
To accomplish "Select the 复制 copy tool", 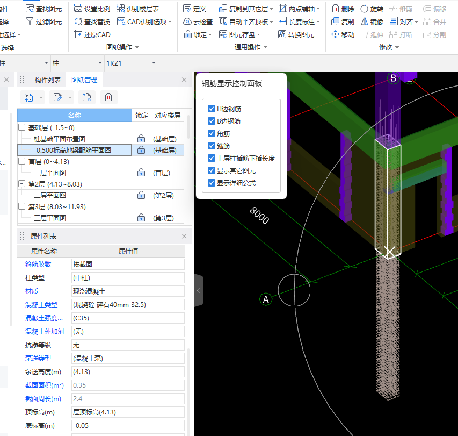I will pyautogui.click(x=343, y=22).
